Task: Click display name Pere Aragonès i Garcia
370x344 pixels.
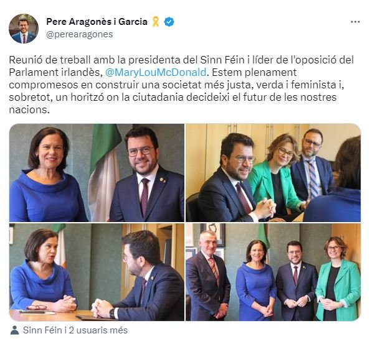Action: [97, 22]
